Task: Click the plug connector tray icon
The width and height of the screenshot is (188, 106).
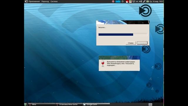Action: (144, 1)
